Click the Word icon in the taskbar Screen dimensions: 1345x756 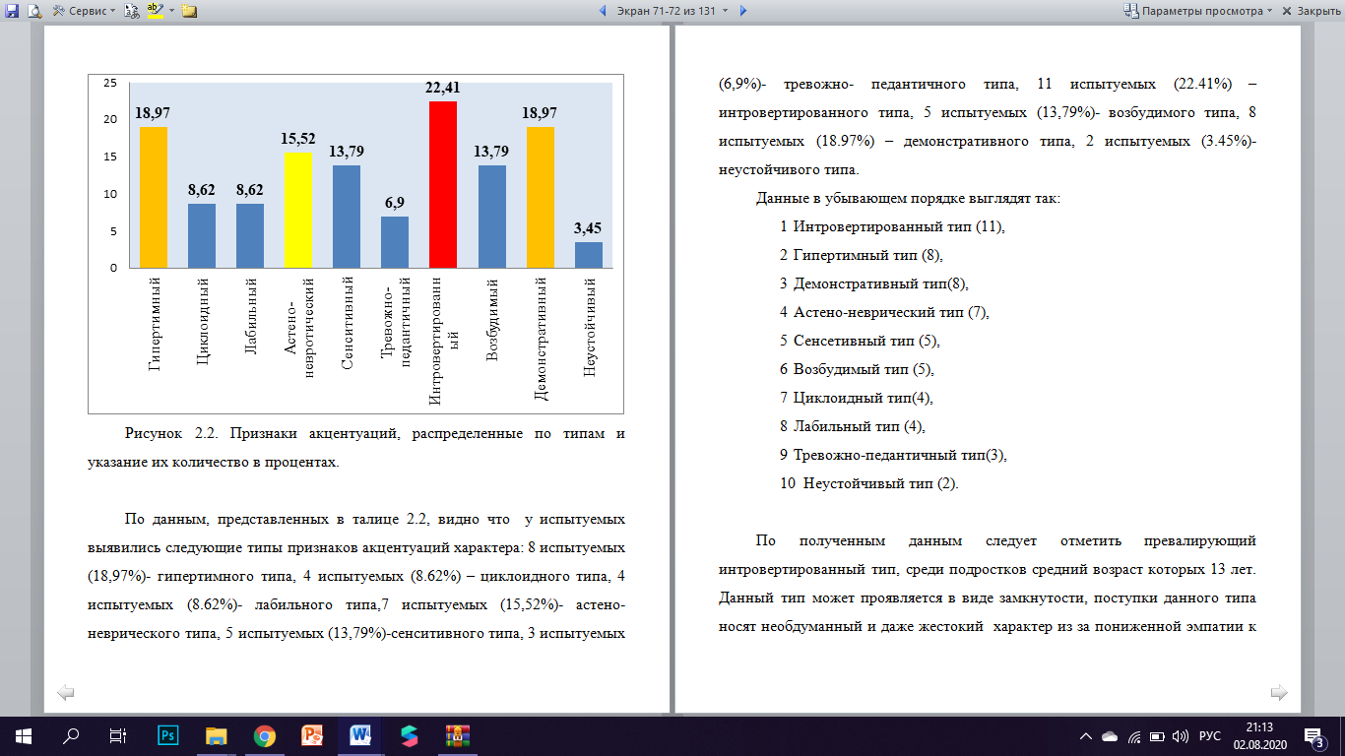[359, 735]
